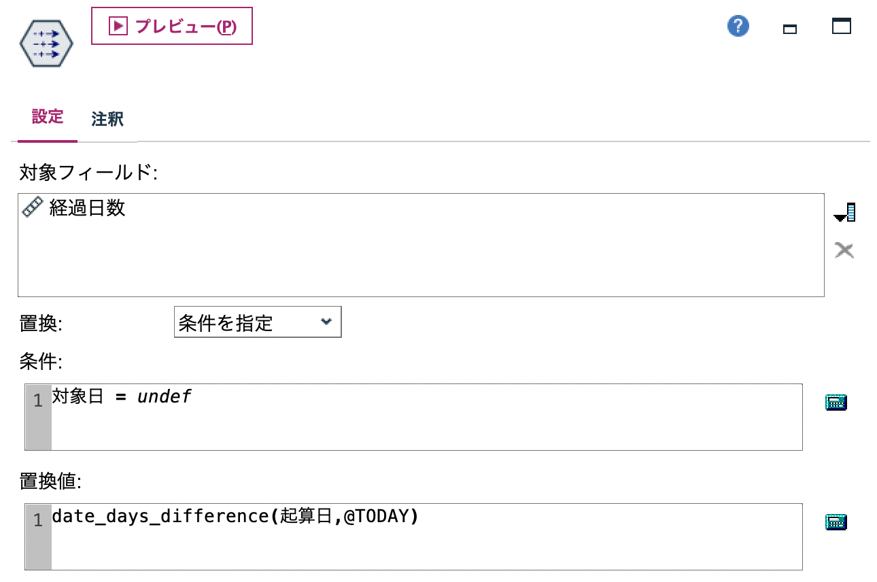Run a preview with the プレビュー(P) button

pos(171,27)
